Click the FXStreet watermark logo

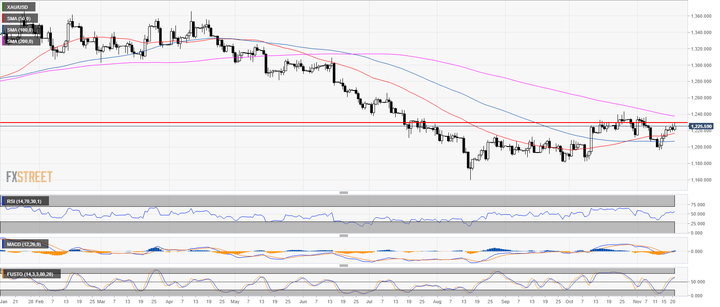click(x=29, y=176)
